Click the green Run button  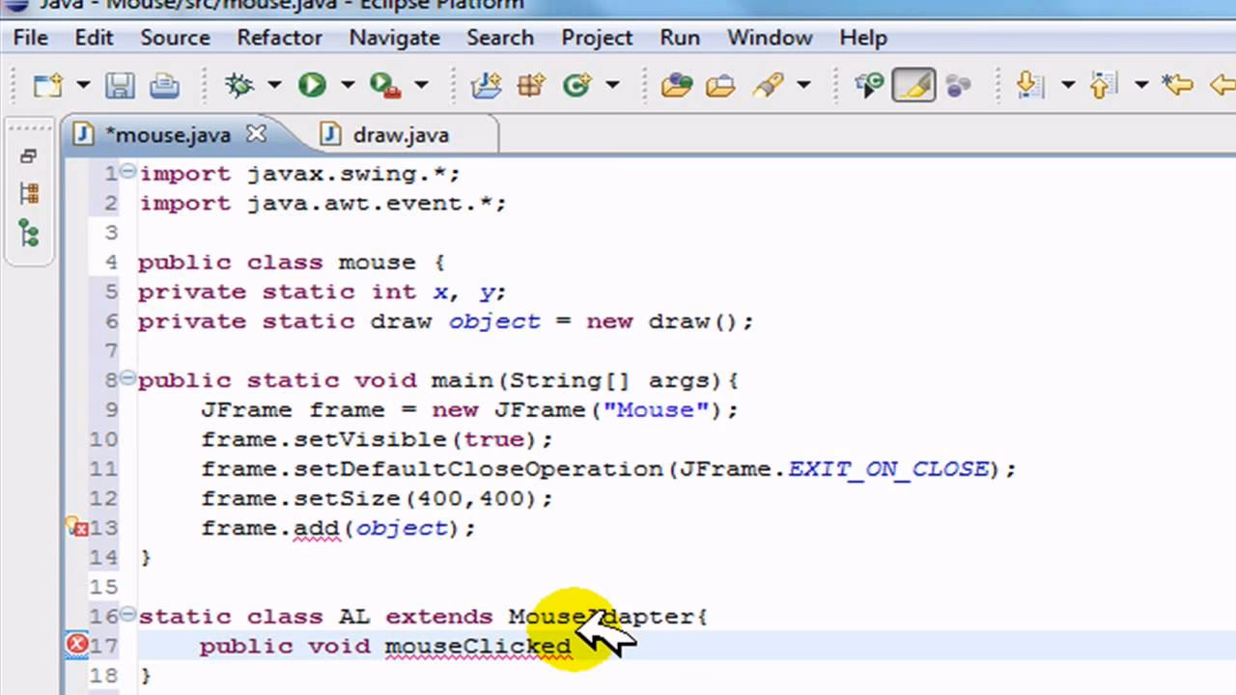click(312, 85)
